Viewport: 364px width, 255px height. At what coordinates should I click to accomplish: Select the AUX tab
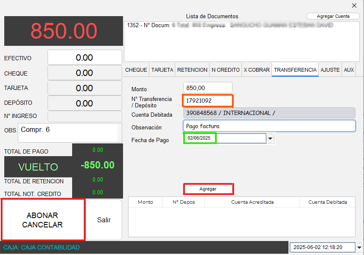pos(349,70)
